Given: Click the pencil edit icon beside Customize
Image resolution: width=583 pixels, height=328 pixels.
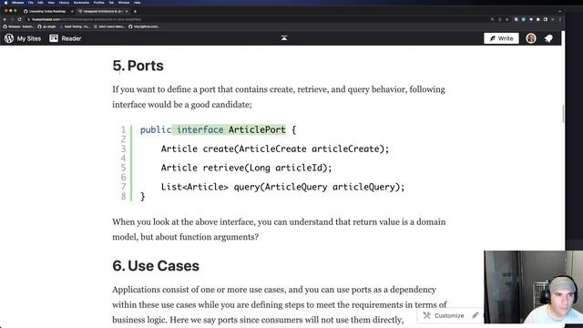Looking at the screenshot, I should pyautogui.click(x=476, y=315).
